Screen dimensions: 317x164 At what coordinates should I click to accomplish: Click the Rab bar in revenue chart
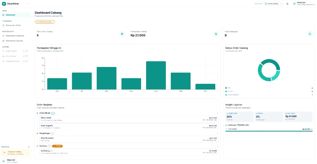click(x=106, y=78)
